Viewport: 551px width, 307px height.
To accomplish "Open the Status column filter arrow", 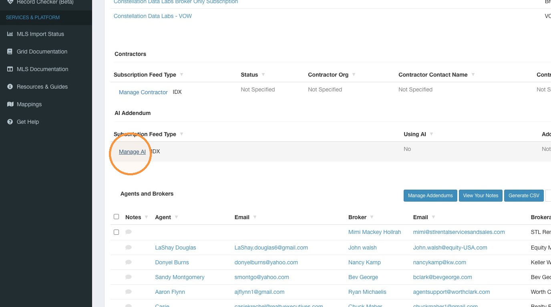I will [263, 75].
